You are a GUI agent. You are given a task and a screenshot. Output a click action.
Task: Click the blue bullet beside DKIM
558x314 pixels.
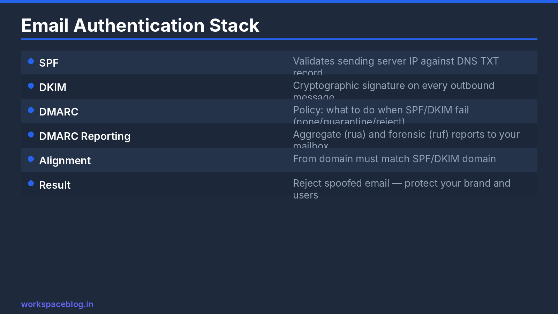31,86
